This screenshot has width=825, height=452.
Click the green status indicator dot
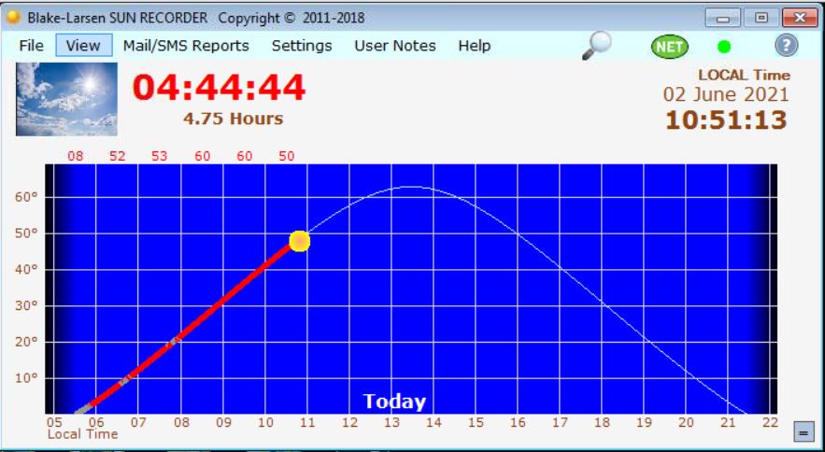pos(724,47)
